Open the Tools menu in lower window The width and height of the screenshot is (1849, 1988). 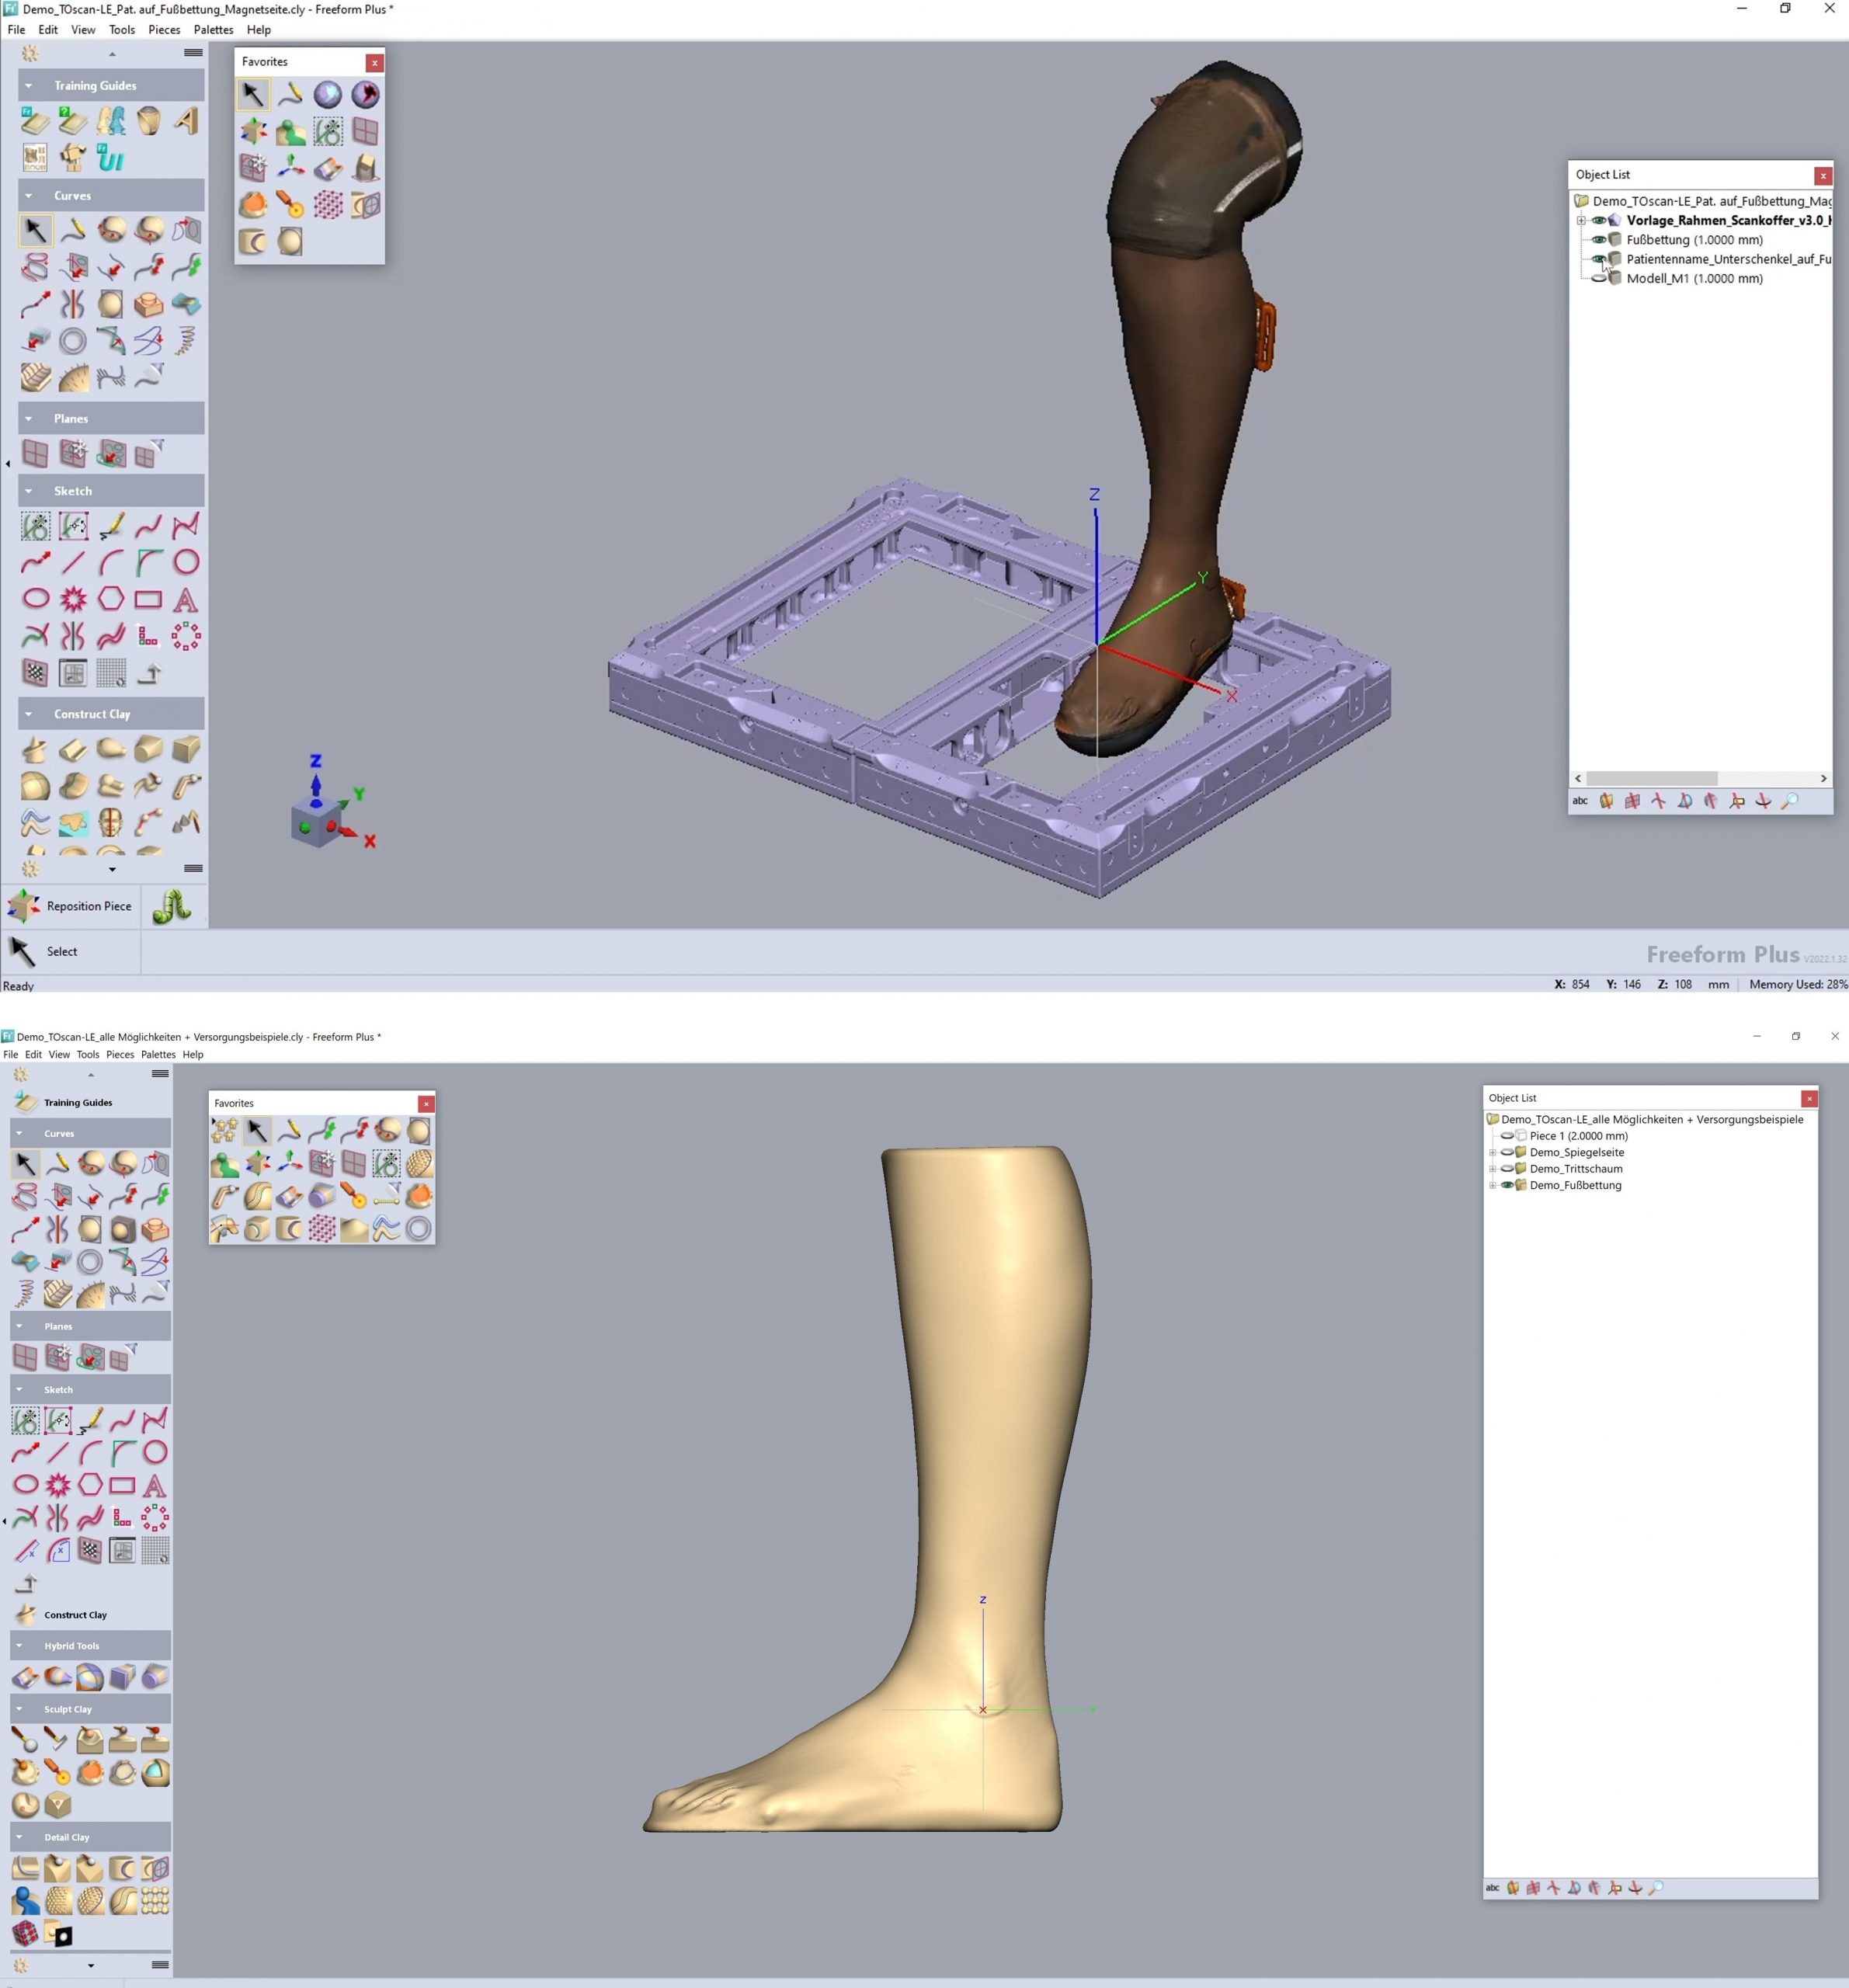click(x=88, y=1054)
